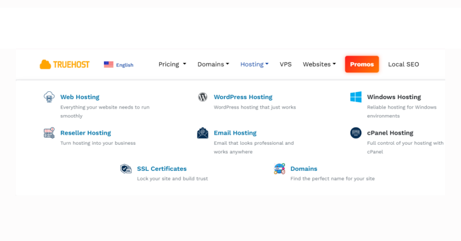
Task: Open the VPS menu item
Action: pos(285,64)
